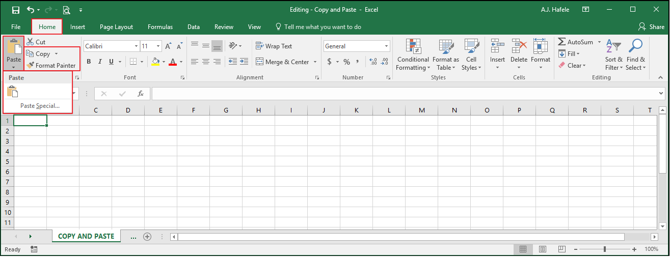
Task: Open Cell Styles gallery
Action: 471,55
